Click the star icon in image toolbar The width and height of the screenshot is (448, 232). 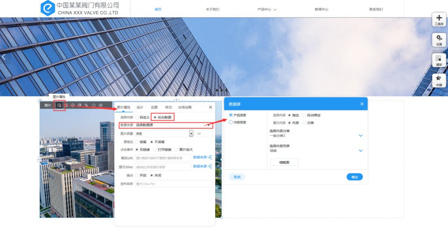(94, 106)
